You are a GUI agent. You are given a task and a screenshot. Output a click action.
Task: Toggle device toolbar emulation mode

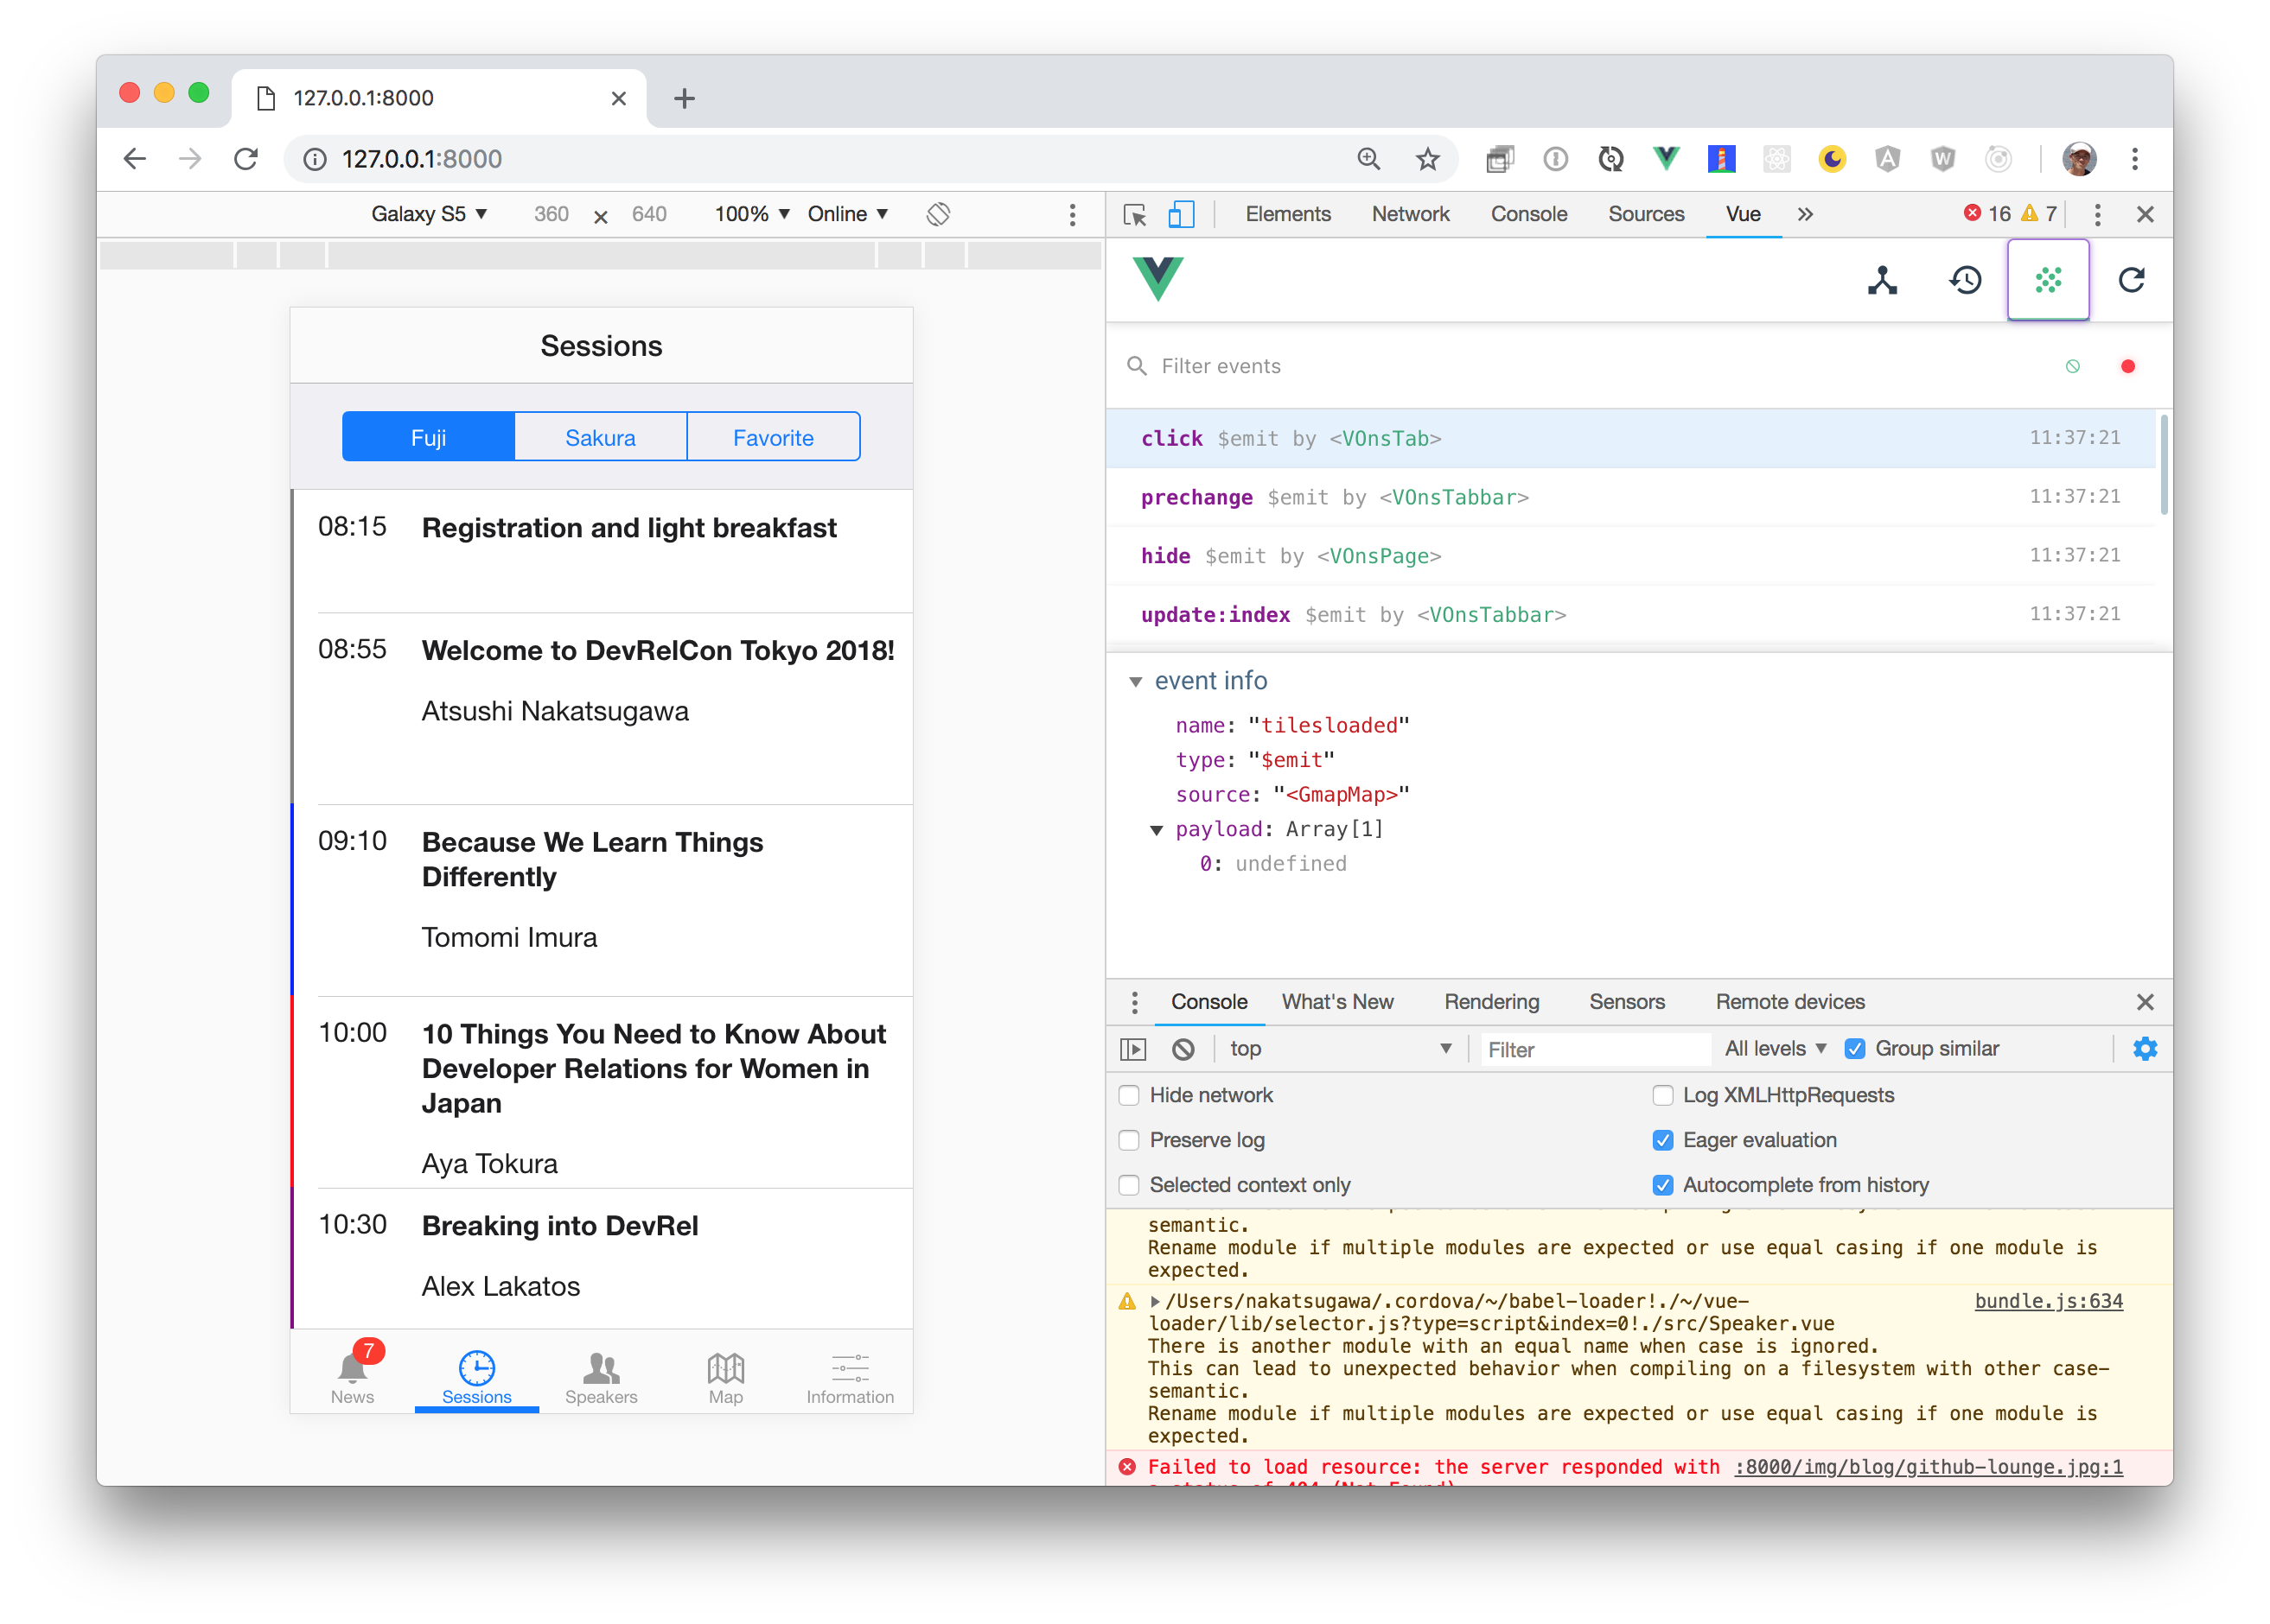click(x=1181, y=215)
